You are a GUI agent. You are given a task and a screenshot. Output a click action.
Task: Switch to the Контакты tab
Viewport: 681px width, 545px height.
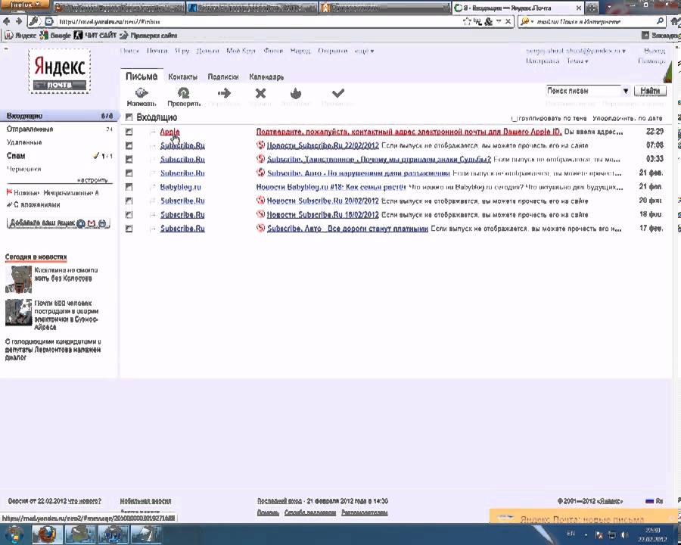click(182, 77)
